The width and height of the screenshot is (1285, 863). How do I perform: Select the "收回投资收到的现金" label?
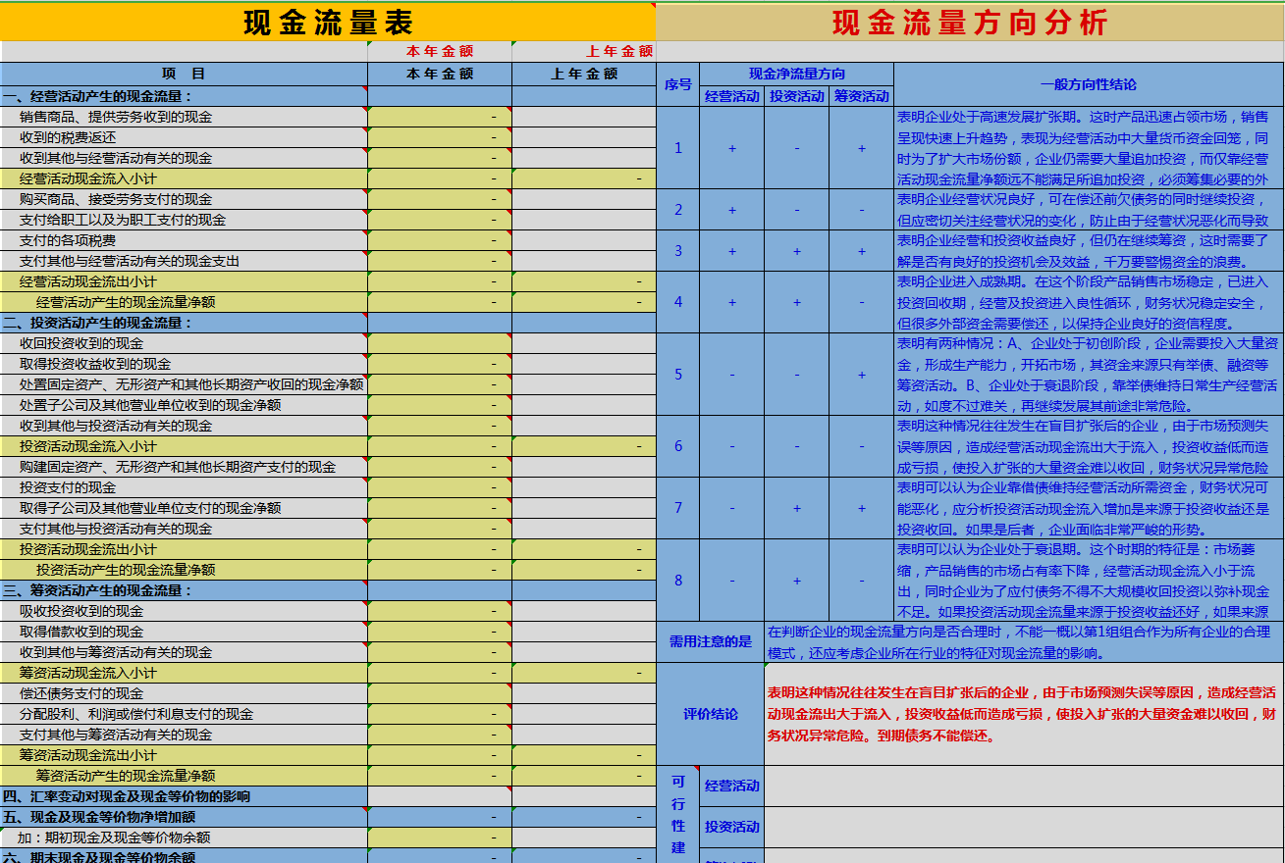tap(81, 343)
